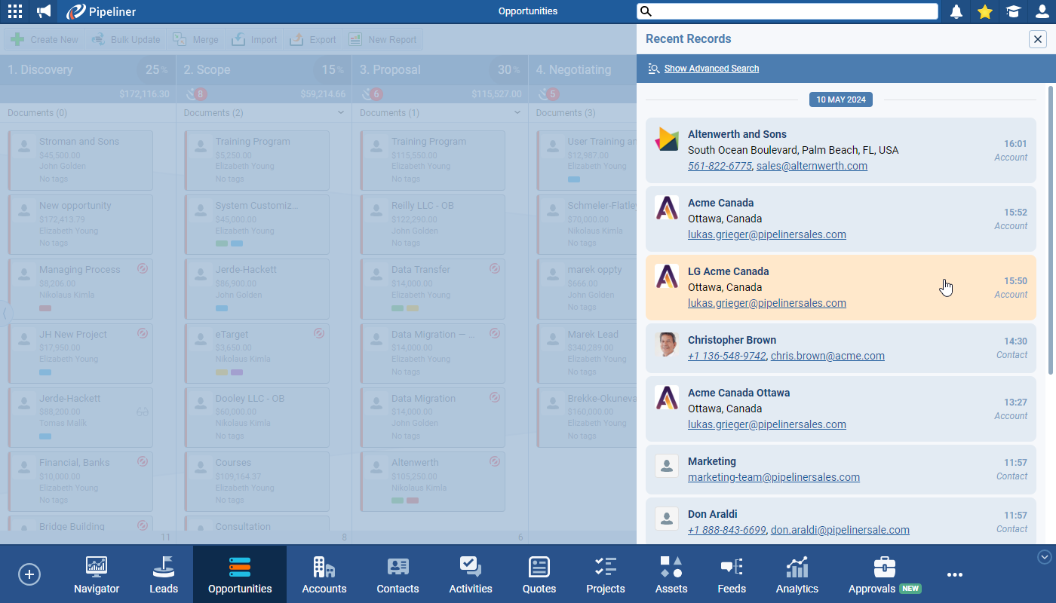Close the Recent Records panel
The height and width of the screenshot is (603, 1056).
(1038, 39)
